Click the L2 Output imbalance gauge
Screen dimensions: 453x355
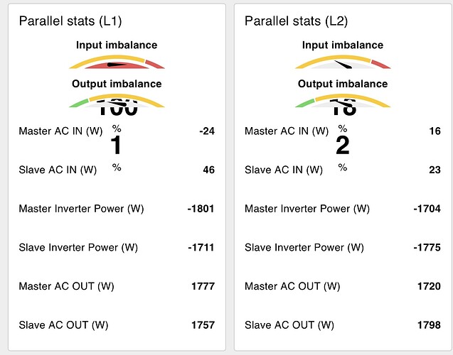(343, 101)
